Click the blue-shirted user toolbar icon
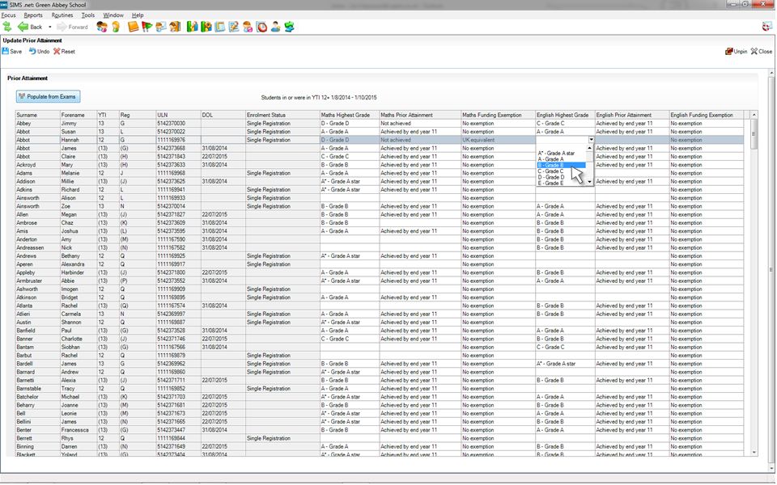777x485 pixels. (x=275, y=27)
